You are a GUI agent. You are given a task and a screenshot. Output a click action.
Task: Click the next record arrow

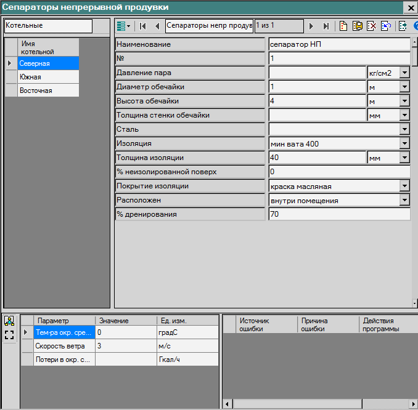311,26
